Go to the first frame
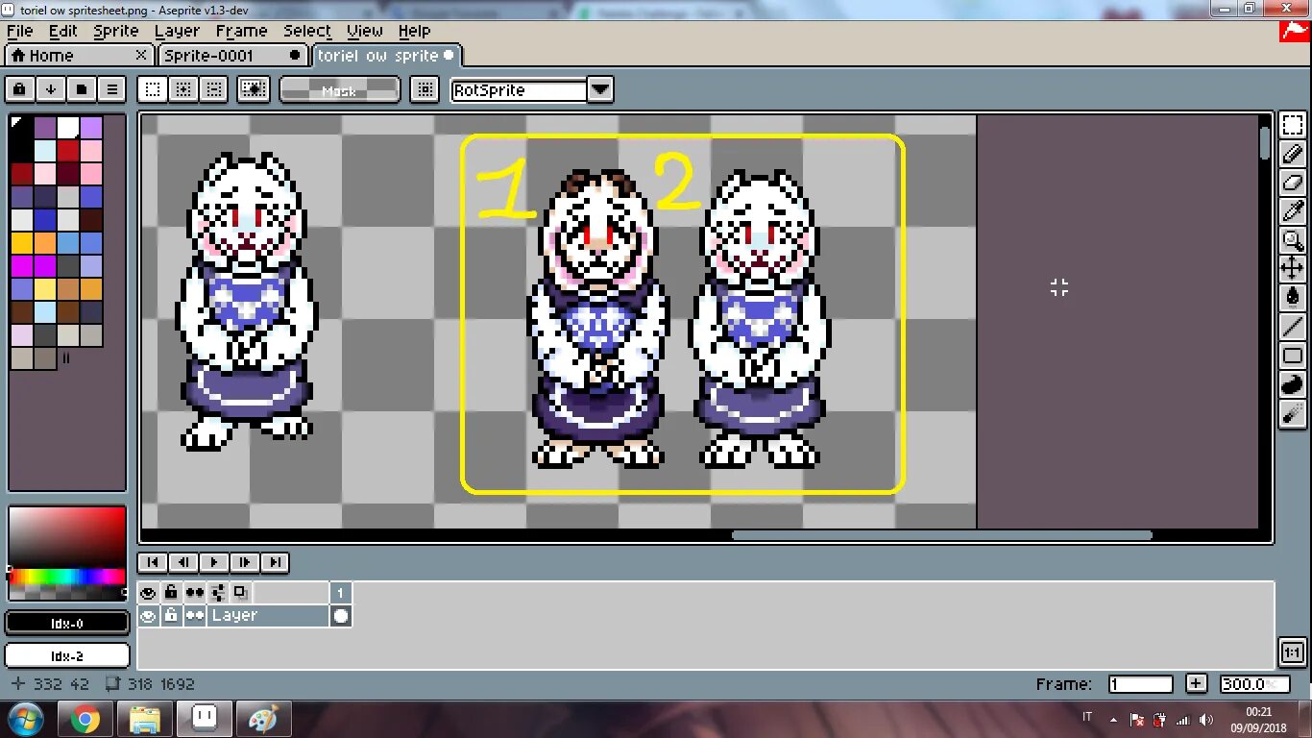The height and width of the screenshot is (738, 1312). coord(152,562)
